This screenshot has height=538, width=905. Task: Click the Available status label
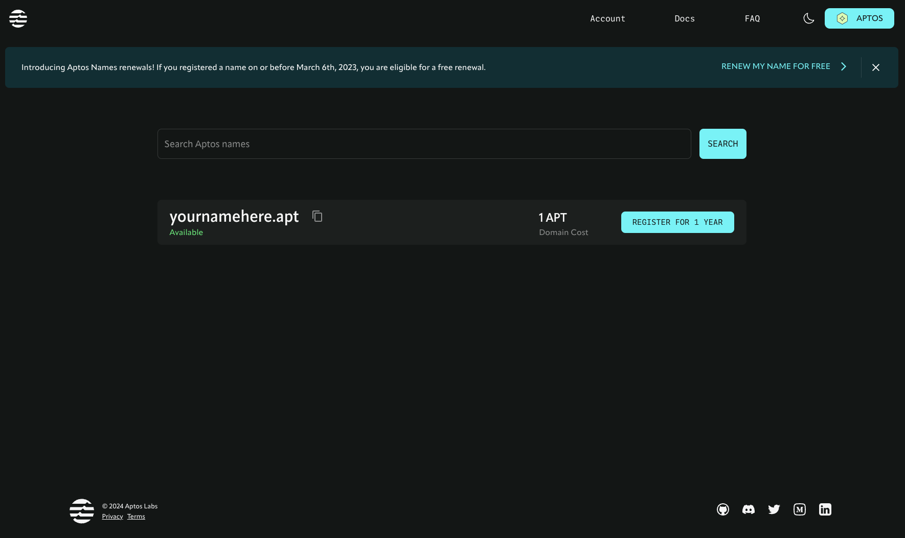click(x=186, y=232)
